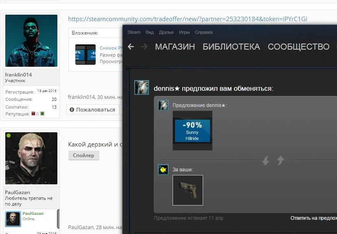Viewport: 337px width, 234px height.
Task: Open the Игры menu
Action: pyautogui.click(x=184, y=32)
